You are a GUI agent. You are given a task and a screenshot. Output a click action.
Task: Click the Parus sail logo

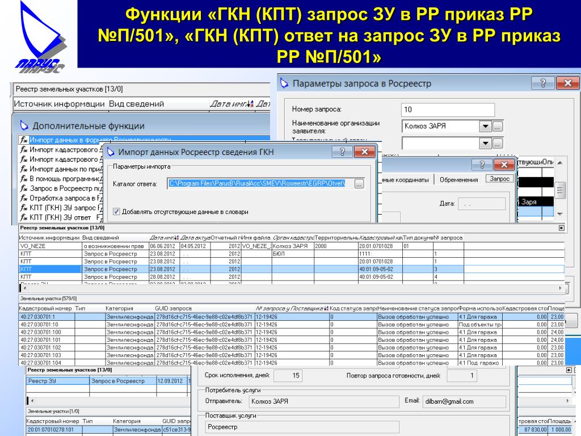[x=41, y=36]
